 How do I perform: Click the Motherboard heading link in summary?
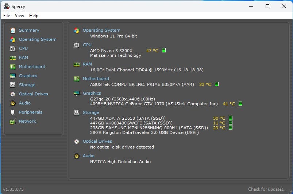coord(96,79)
